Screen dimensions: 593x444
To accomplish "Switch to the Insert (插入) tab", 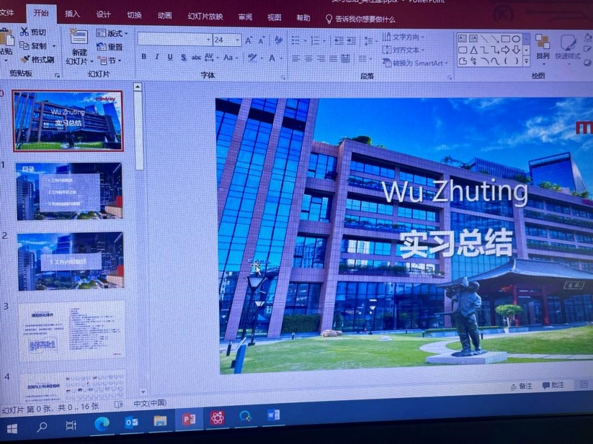I will [x=72, y=14].
